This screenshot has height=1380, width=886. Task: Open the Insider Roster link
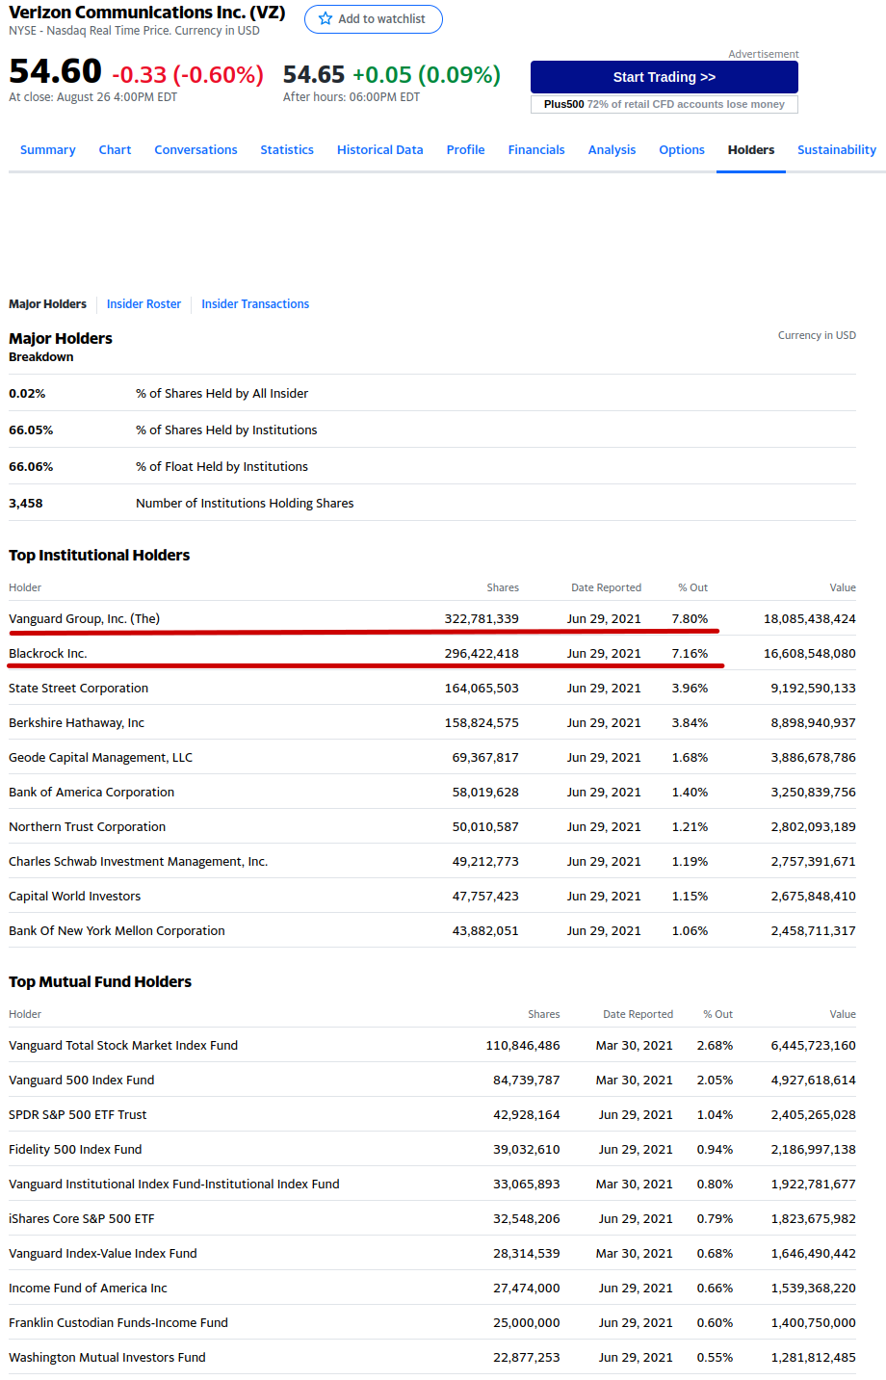[143, 304]
